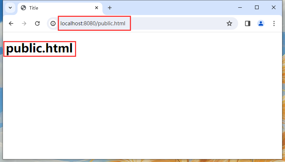Click the forward navigation arrow
The image size is (285, 162).
click(24, 23)
